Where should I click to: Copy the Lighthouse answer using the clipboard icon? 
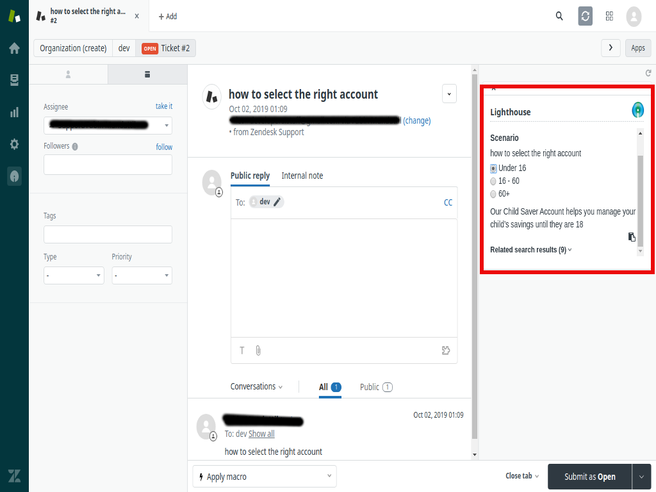[x=632, y=237]
